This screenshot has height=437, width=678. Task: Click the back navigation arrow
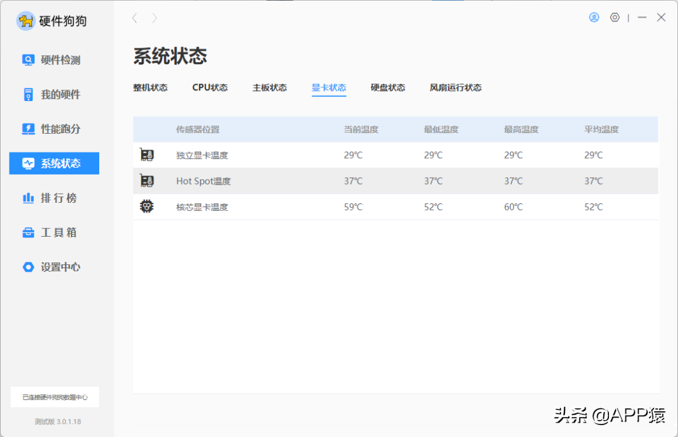click(x=134, y=18)
